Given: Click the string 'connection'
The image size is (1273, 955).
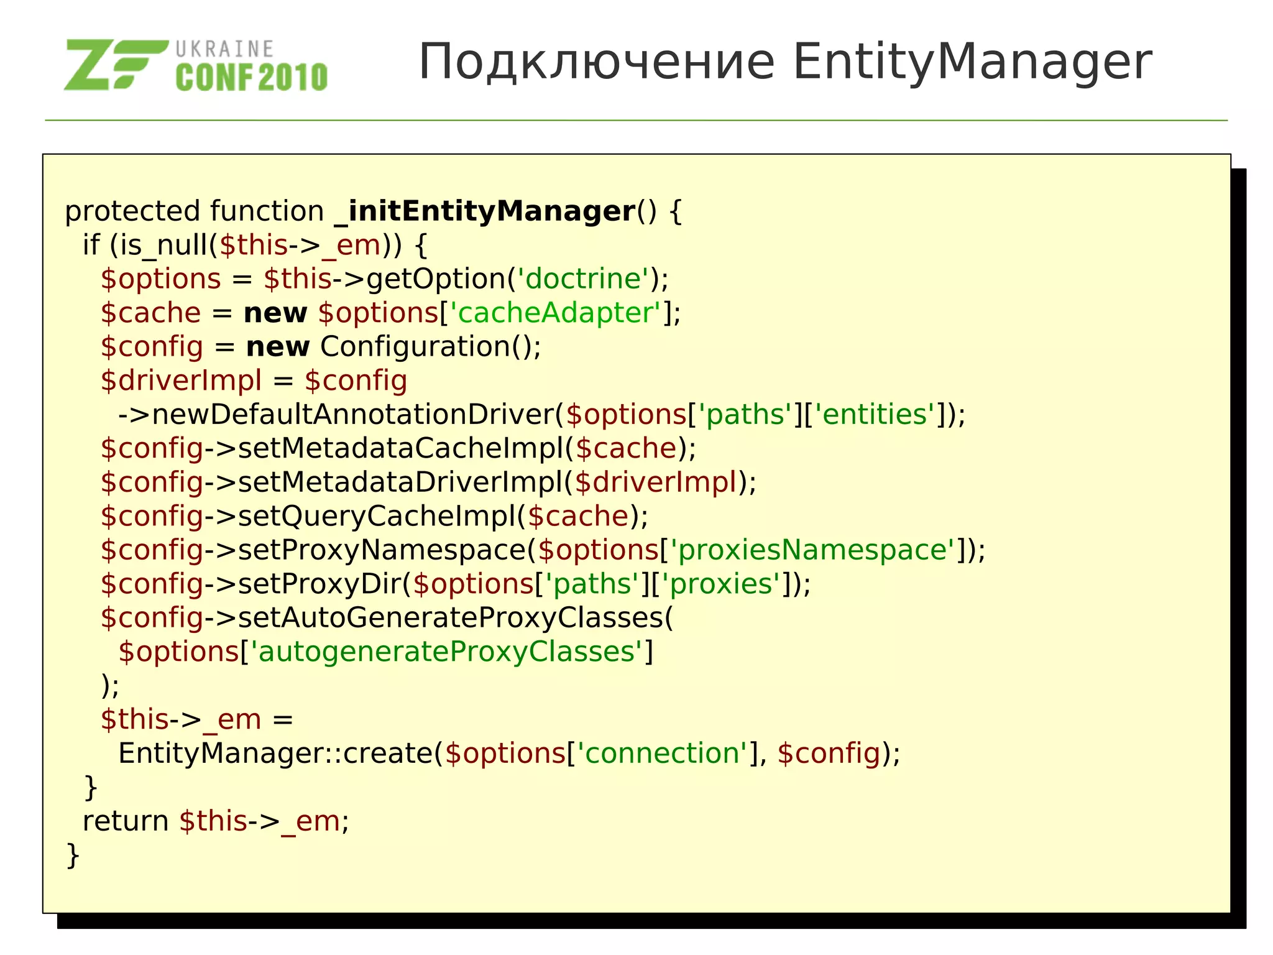Looking at the screenshot, I should click(662, 754).
